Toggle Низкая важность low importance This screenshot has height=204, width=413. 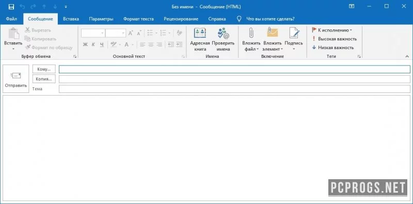click(x=332, y=48)
